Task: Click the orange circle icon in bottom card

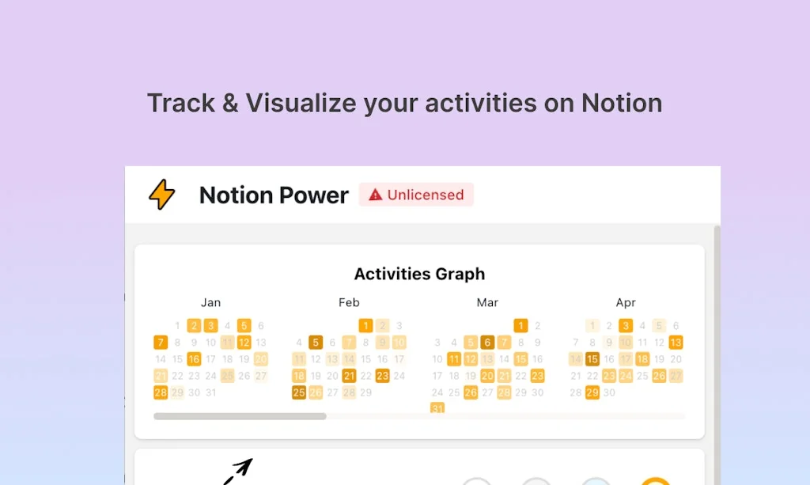Action: [657, 480]
